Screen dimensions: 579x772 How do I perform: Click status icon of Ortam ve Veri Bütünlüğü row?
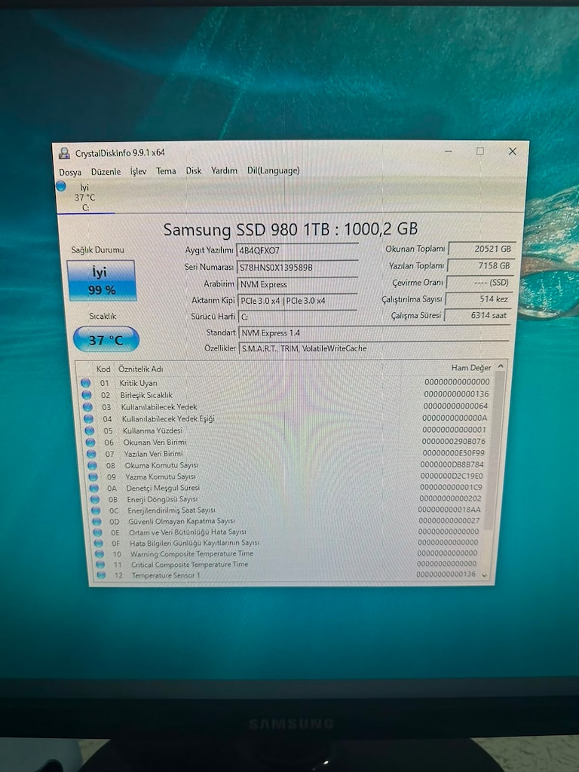click(x=98, y=532)
